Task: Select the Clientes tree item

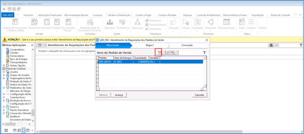Action: tap(14, 53)
